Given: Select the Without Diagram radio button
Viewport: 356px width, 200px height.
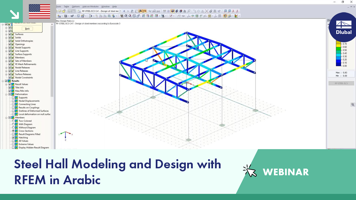Looking at the screenshot, I should (13, 128).
